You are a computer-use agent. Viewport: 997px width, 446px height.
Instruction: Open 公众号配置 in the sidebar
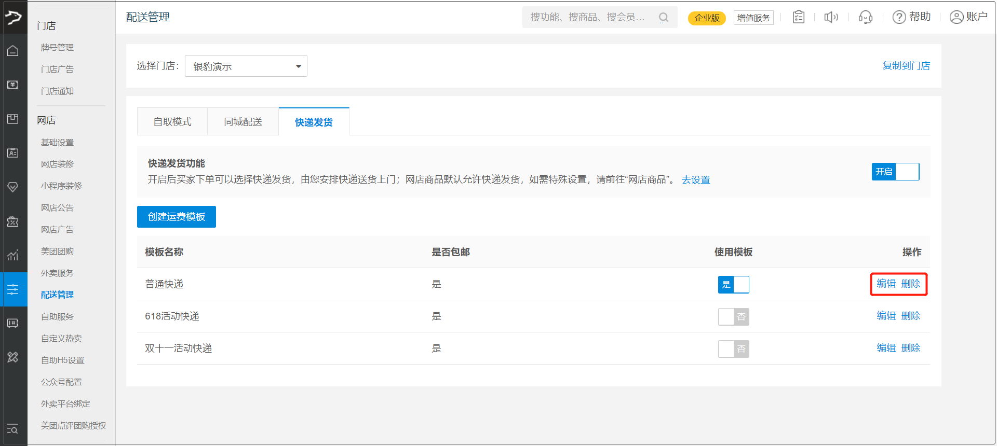click(62, 382)
